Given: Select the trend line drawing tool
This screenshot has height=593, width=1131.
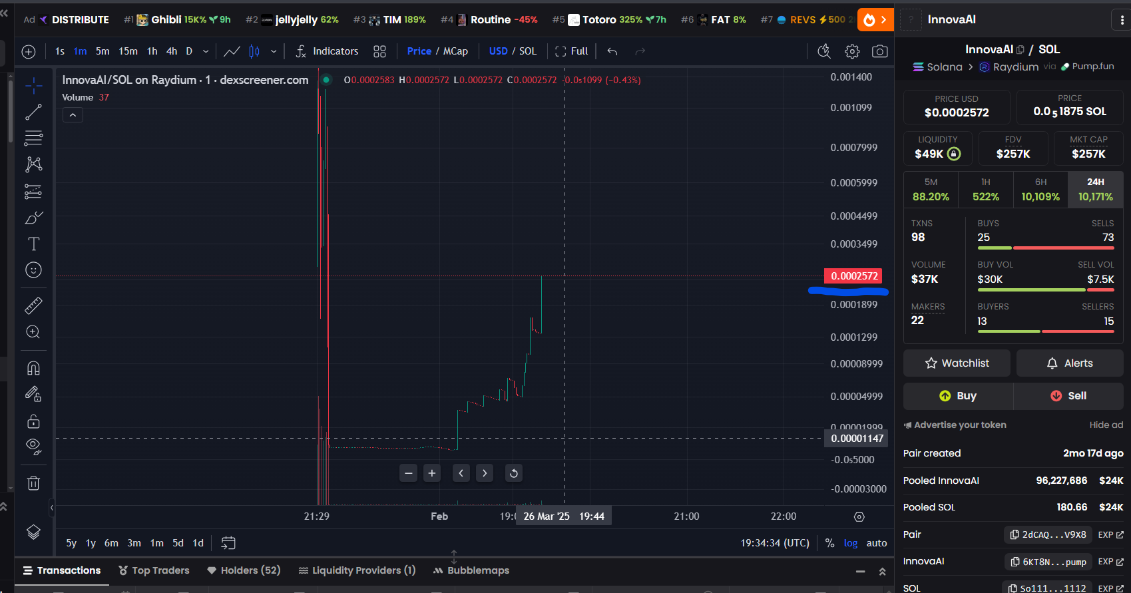Looking at the screenshot, I should coord(33,112).
